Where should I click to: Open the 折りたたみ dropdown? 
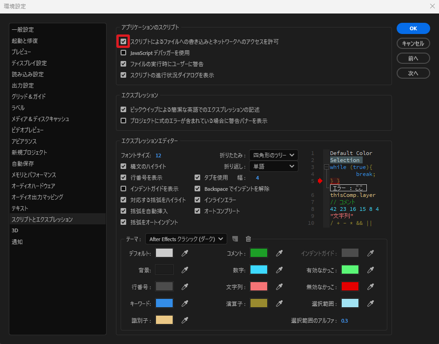coord(273,155)
